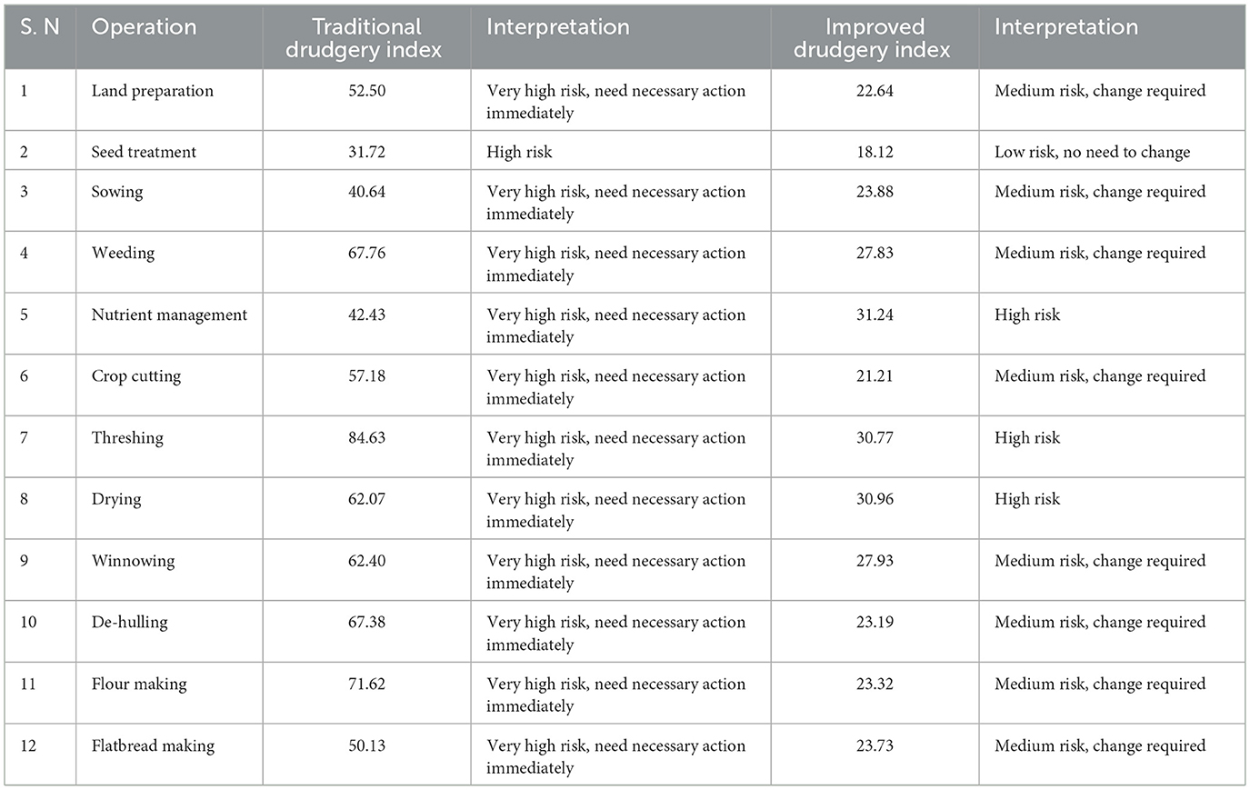This screenshot has width=1250, height=790.
Task: Click the "Operation" column header
Action: [x=144, y=27]
